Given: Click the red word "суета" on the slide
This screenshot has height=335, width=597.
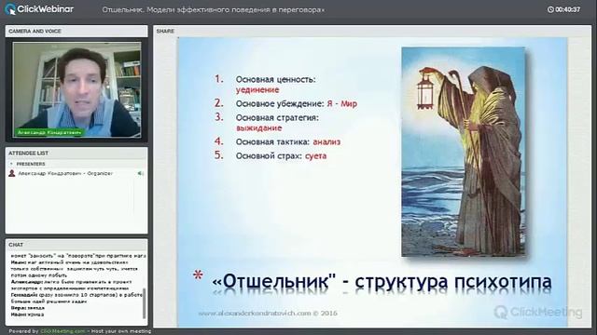Looking at the screenshot, I should [315, 155].
